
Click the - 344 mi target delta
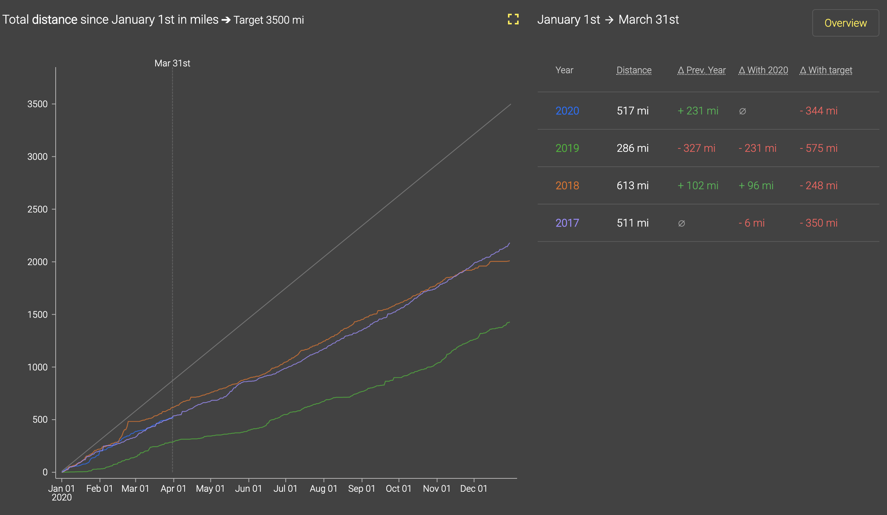point(818,111)
